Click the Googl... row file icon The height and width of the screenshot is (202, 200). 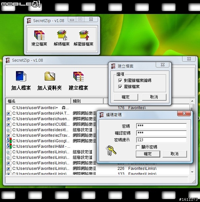9,141
